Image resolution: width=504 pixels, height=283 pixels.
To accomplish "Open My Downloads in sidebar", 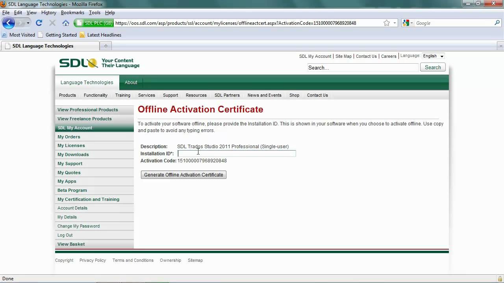I will coord(94,154).
